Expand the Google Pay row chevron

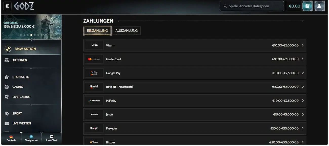coord(303,73)
